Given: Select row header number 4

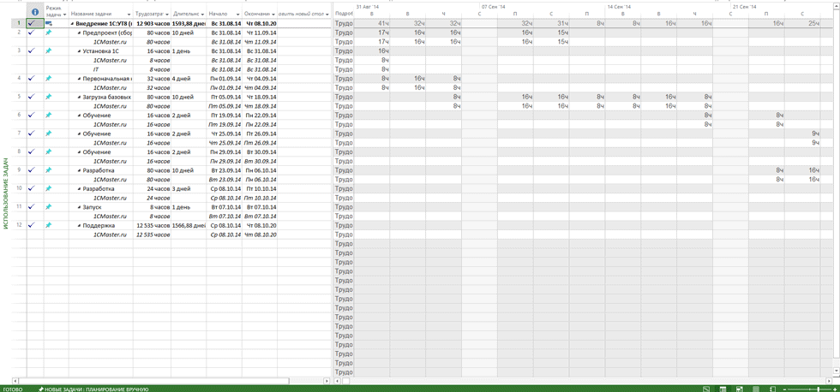Looking at the screenshot, I should (19, 78).
